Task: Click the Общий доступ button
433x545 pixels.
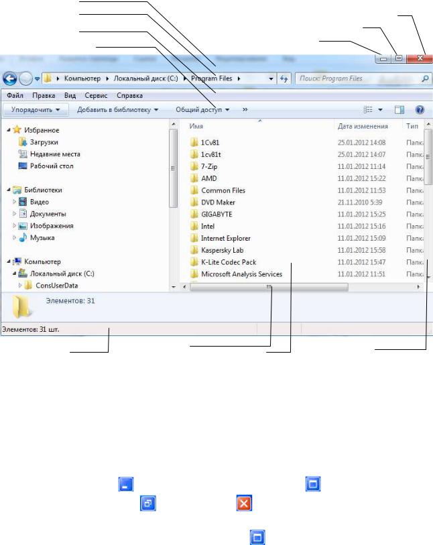Action: point(202,110)
